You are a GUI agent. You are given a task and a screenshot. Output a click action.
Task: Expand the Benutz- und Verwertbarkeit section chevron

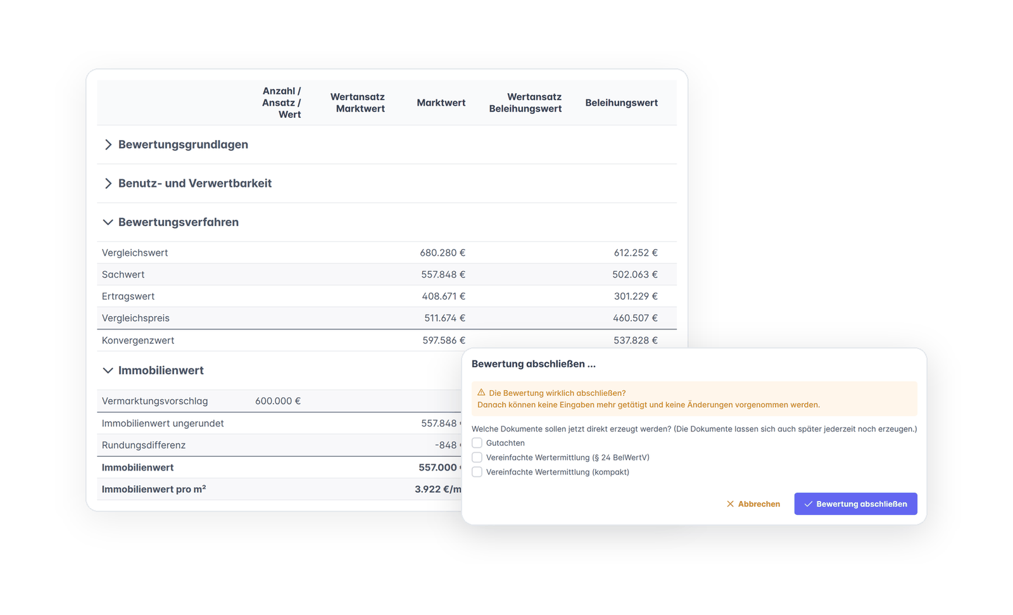(x=108, y=184)
